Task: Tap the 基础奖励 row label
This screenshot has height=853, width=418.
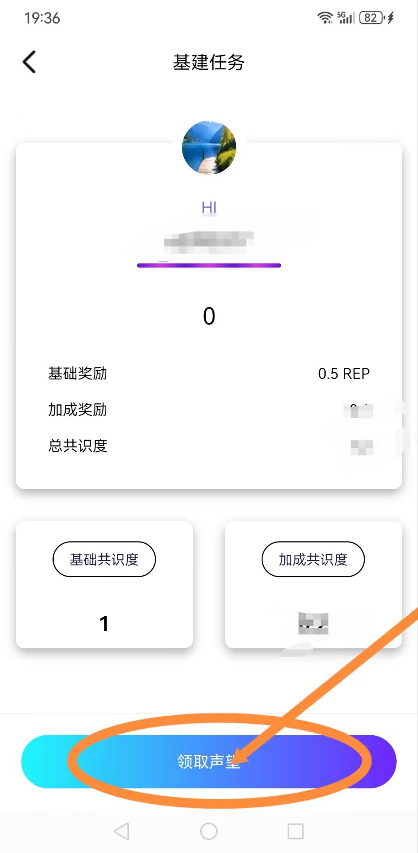Action: (x=78, y=373)
